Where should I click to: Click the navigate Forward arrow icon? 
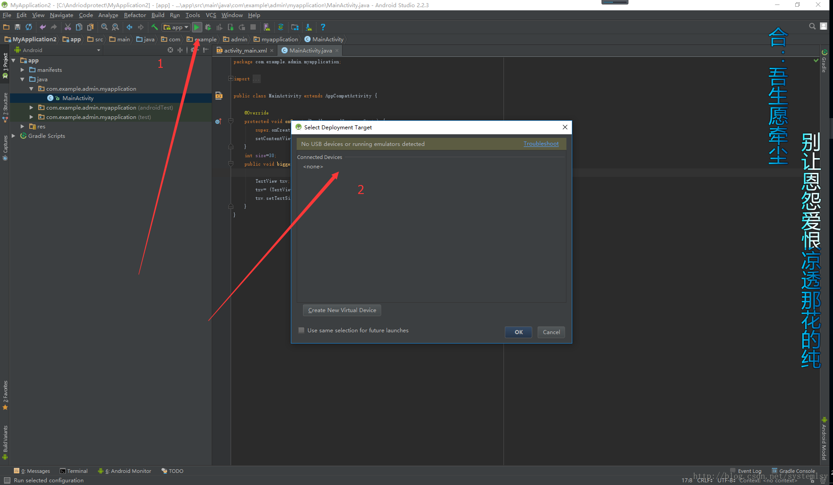(x=141, y=27)
